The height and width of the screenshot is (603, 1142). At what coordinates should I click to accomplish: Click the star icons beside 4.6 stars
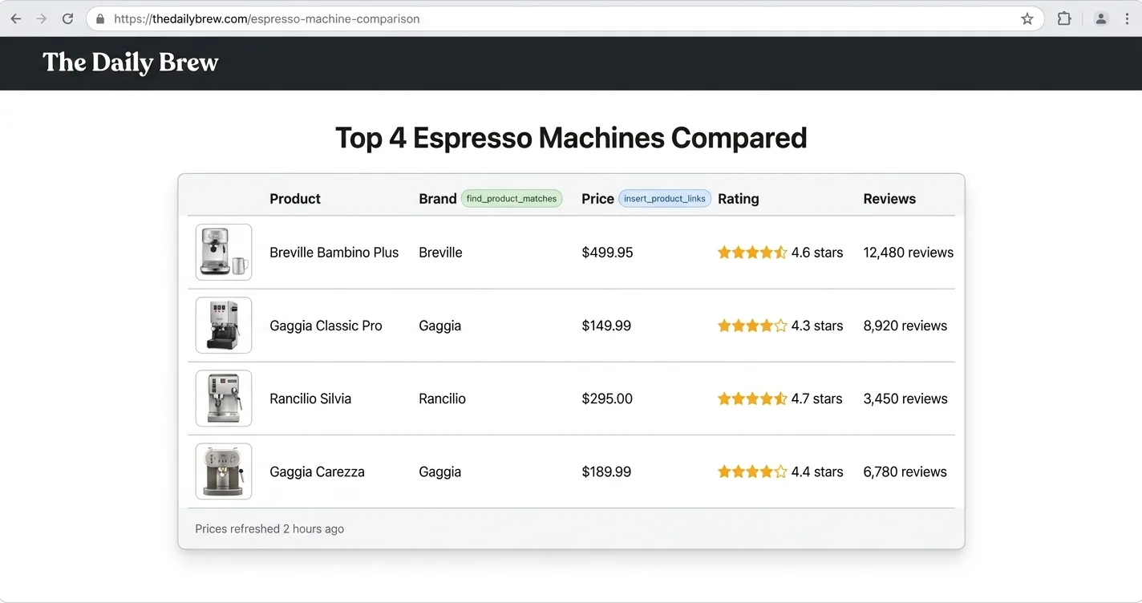click(752, 253)
